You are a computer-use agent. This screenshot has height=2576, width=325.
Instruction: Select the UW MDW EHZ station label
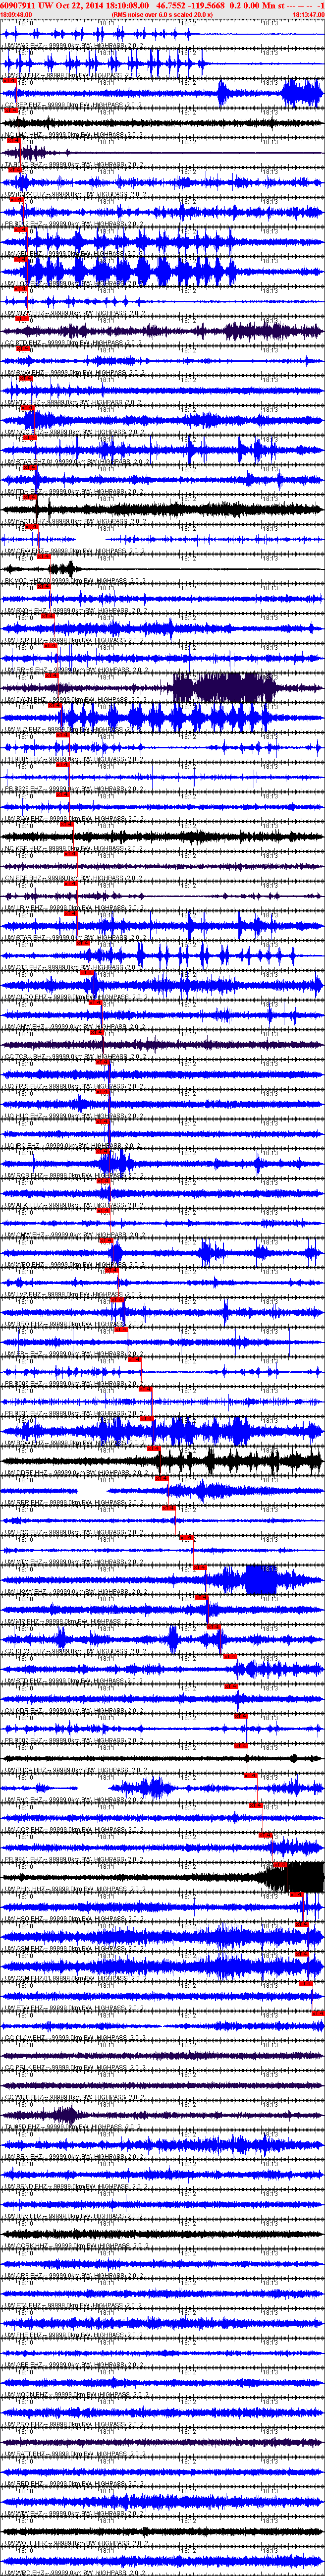74,313
